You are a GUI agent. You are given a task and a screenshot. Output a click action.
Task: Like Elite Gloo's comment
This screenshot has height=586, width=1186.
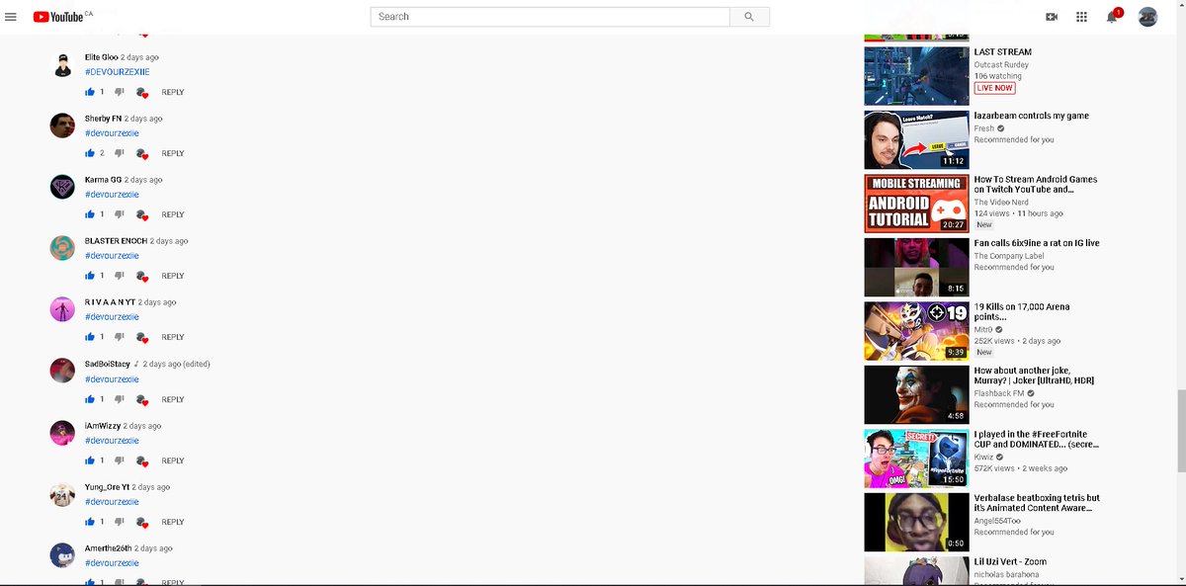[90, 92]
